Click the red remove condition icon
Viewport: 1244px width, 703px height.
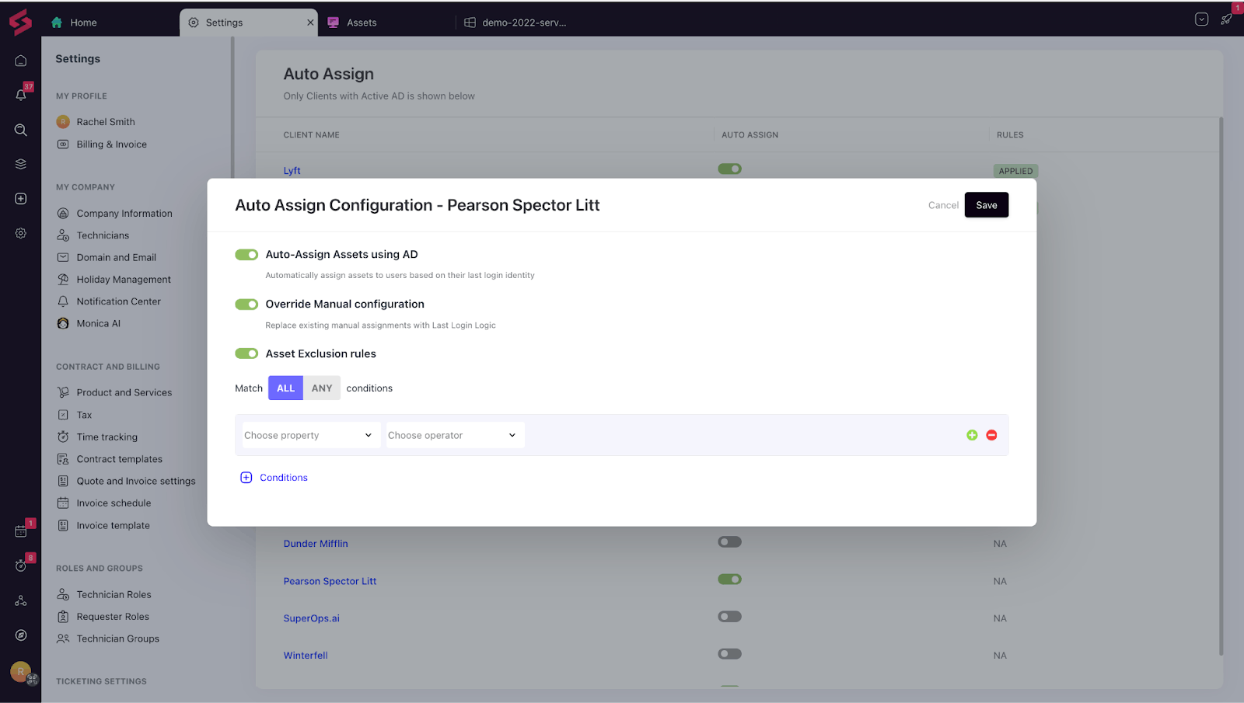point(991,435)
